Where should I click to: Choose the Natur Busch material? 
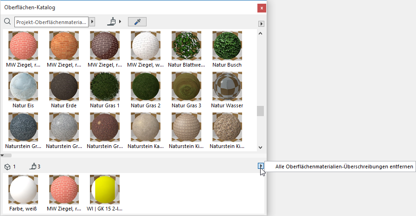click(227, 46)
